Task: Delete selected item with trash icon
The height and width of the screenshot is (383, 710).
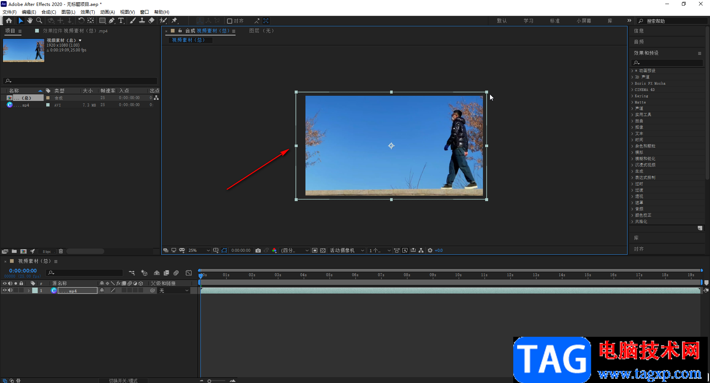Action: 61,251
